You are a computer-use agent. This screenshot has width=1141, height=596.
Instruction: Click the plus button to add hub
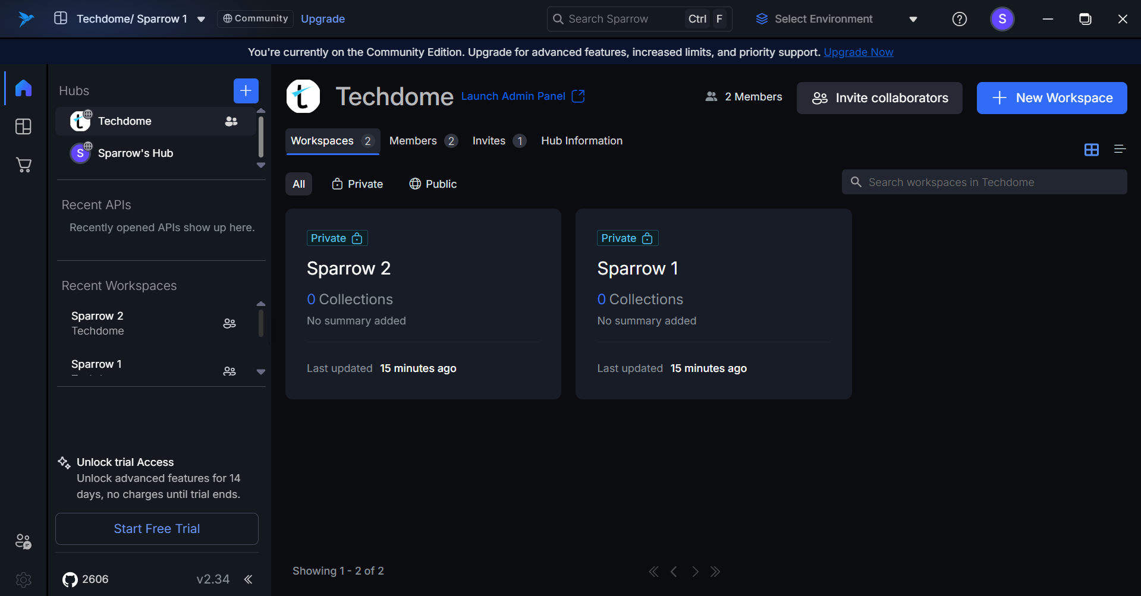coord(246,91)
